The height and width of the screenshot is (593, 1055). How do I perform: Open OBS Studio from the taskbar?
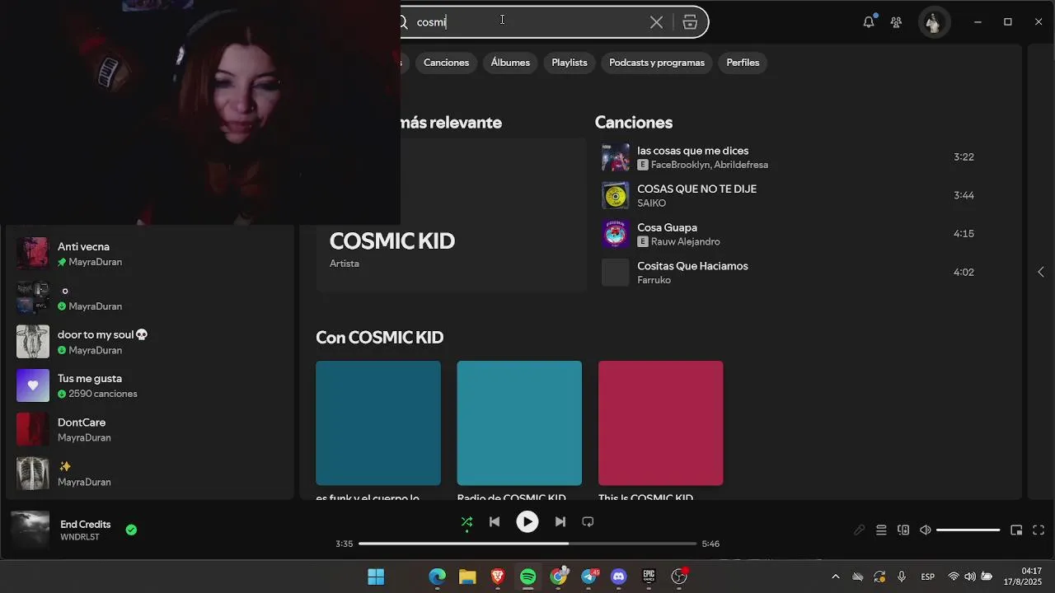(x=680, y=577)
